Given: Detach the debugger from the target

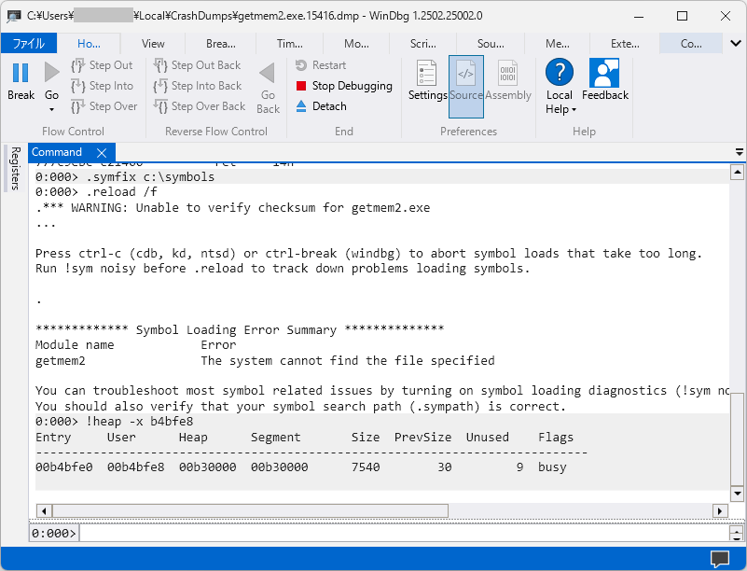Looking at the screenshot, I should (321, 106).
